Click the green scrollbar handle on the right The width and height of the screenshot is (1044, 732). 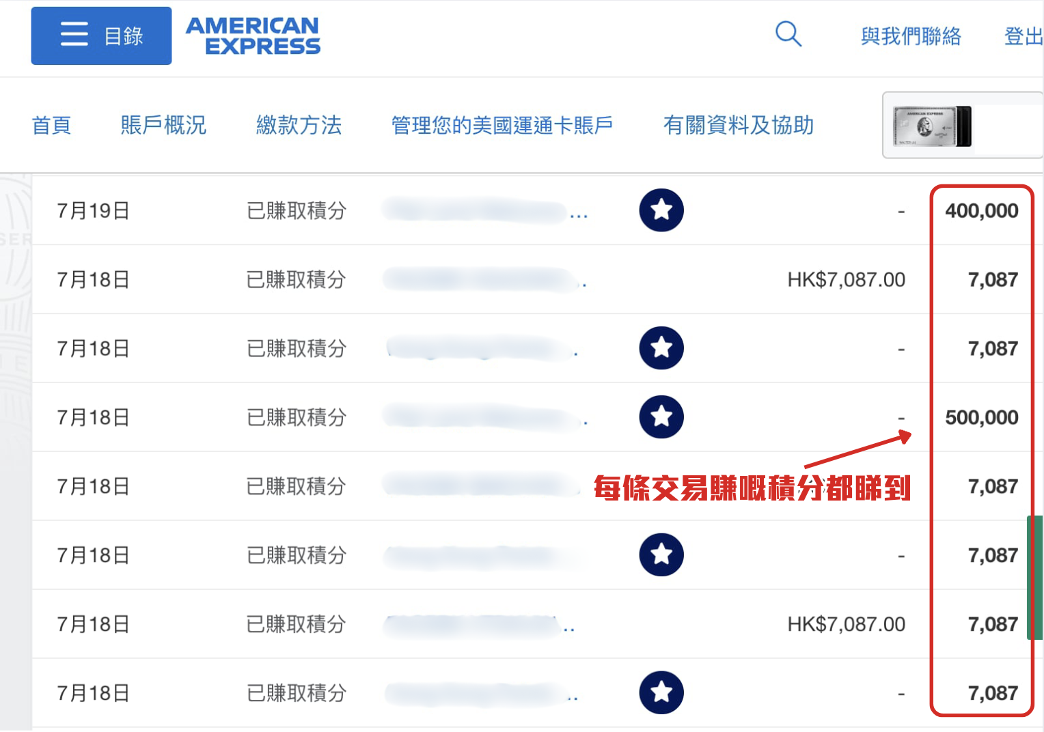[1035, 577]
